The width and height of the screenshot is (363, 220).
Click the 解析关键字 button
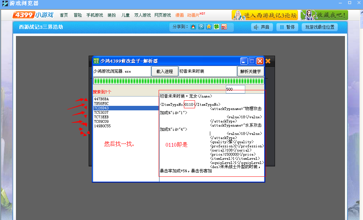click(250, 71)
